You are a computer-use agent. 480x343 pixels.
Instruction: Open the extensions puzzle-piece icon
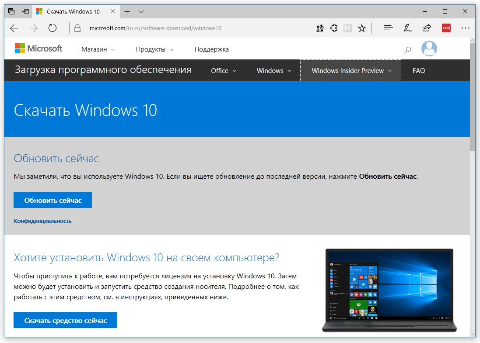click(334, 28)
